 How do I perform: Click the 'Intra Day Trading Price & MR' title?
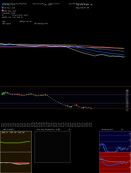tap(48, 129)
